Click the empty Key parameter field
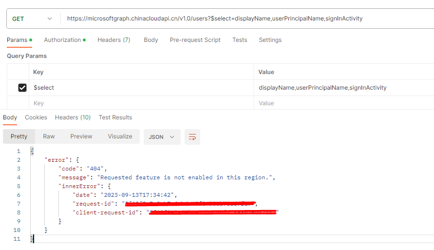The image size is (434, 250). [141, 103]
